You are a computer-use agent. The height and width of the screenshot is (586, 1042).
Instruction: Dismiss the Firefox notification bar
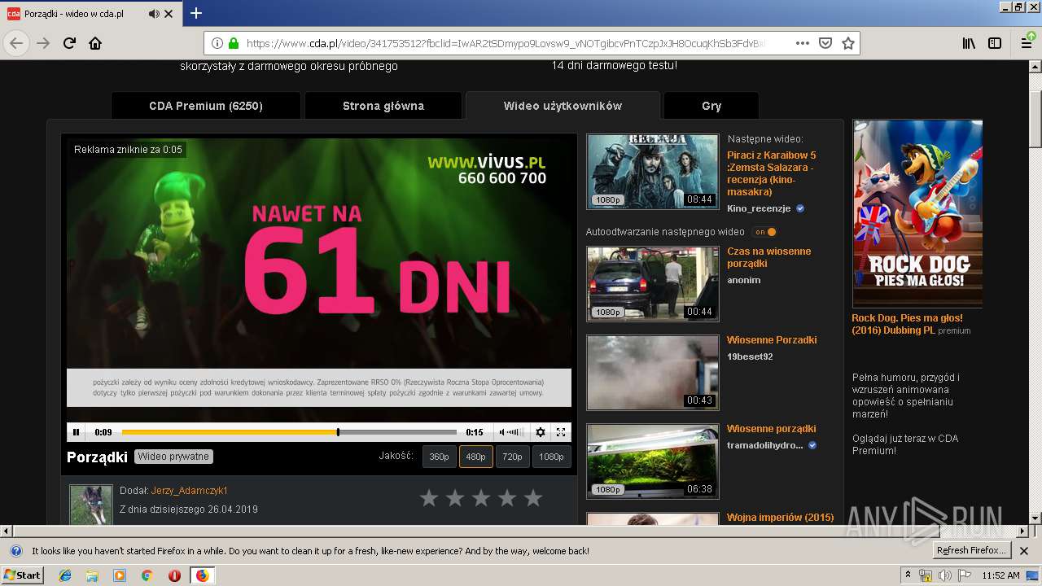click(1026, 551)
